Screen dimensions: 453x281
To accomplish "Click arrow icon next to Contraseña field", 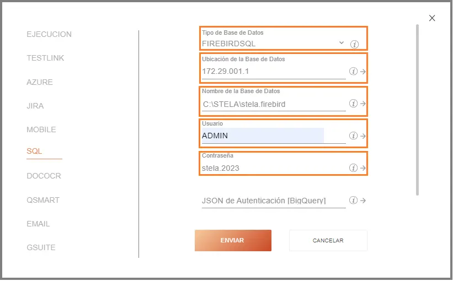I will tap(363, 168).
